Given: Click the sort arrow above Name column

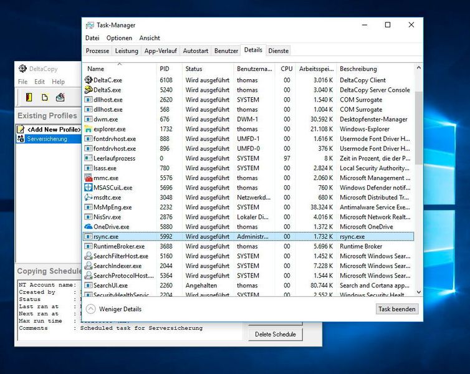Looking at the screenshot, I should (x=119, y=64).
